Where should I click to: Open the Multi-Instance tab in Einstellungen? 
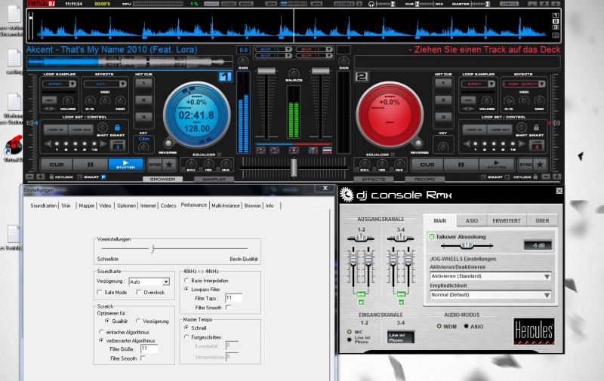click(x=225, y=206)
